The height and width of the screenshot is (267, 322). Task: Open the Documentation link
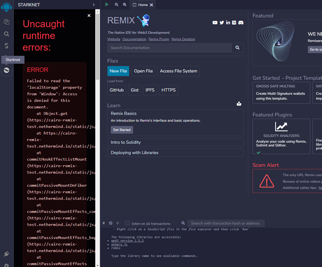[134, 39]
